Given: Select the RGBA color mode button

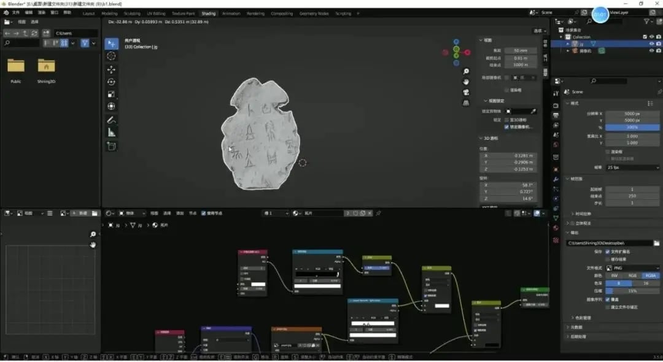Looking at the screenshot, I should [x=650, y=276].
